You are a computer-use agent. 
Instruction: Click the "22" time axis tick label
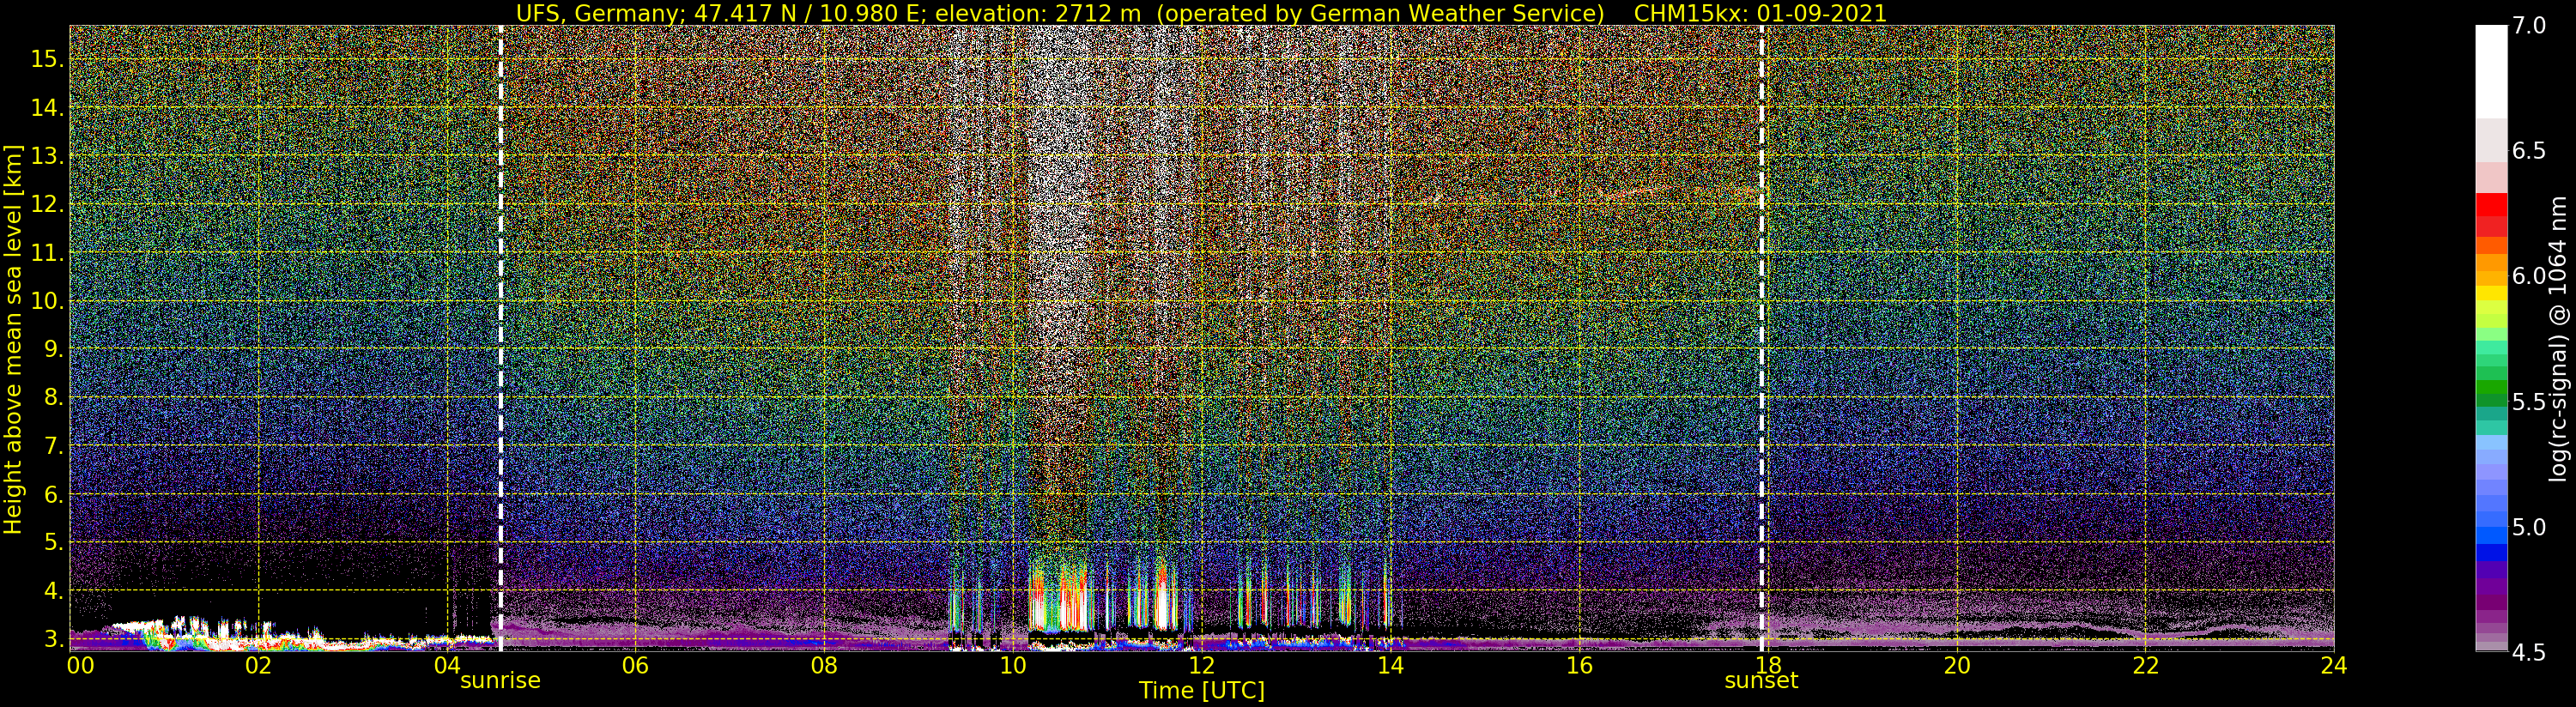coord(2145,666)
